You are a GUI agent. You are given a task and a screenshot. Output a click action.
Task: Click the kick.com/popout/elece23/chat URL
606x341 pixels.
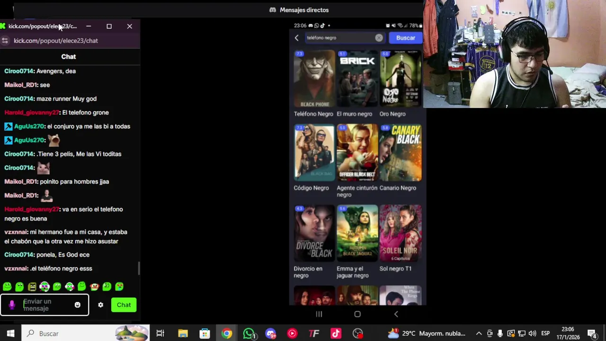(x=56, y=41)
